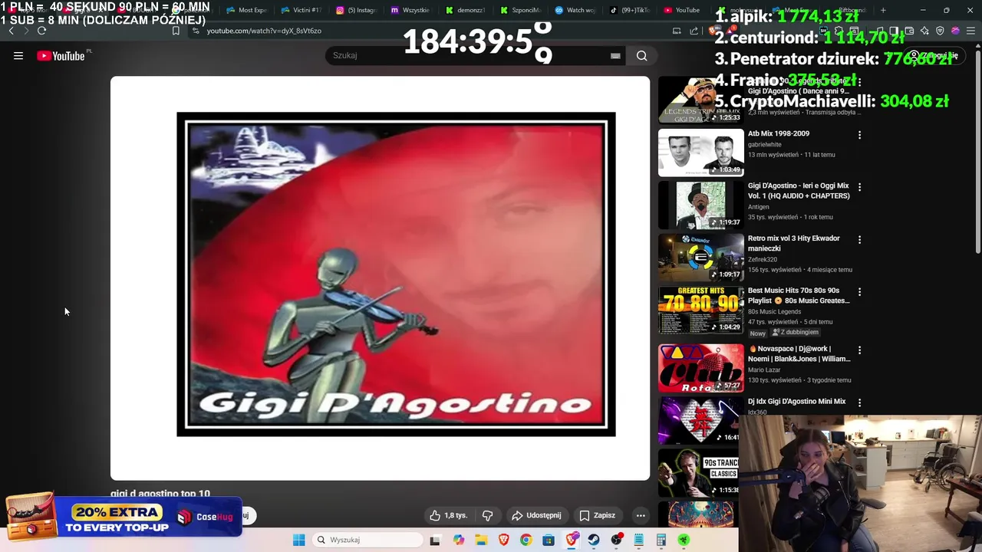Image resolution: width=982 pixels, height=552 pixels.
Task: Open File Explorer from the taskbar
Action: 481,540
